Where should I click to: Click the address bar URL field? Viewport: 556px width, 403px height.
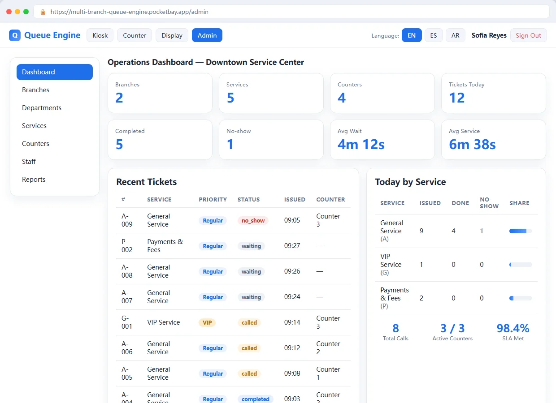pyautogui.click(x=291, y=12)
